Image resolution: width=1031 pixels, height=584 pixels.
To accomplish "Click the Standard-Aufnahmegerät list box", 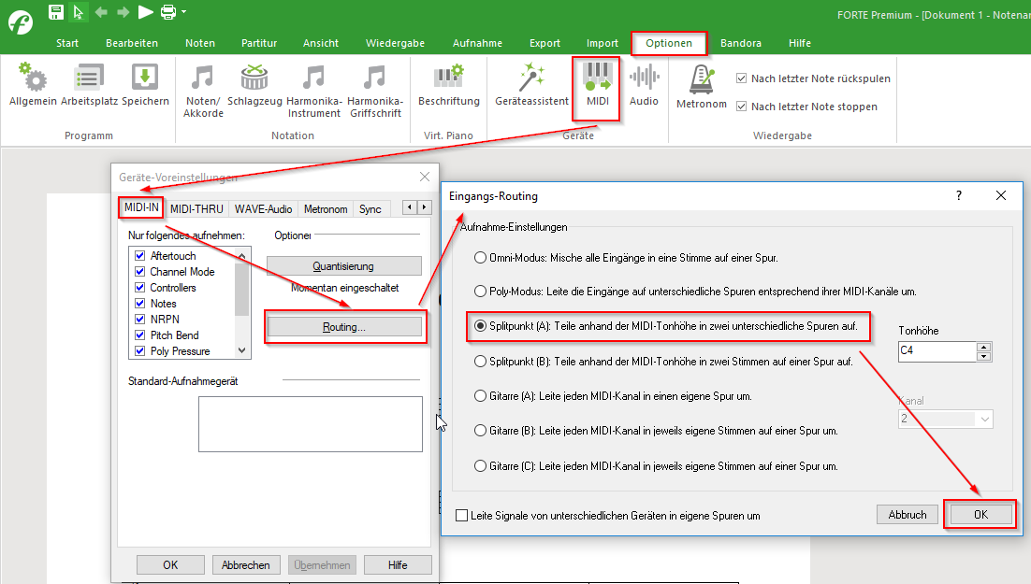I will 311,423.
